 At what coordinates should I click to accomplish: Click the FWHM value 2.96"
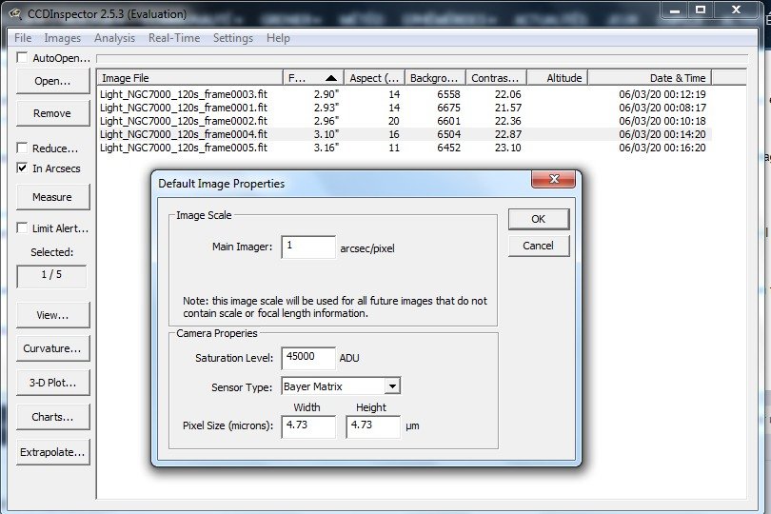(326, 121)
